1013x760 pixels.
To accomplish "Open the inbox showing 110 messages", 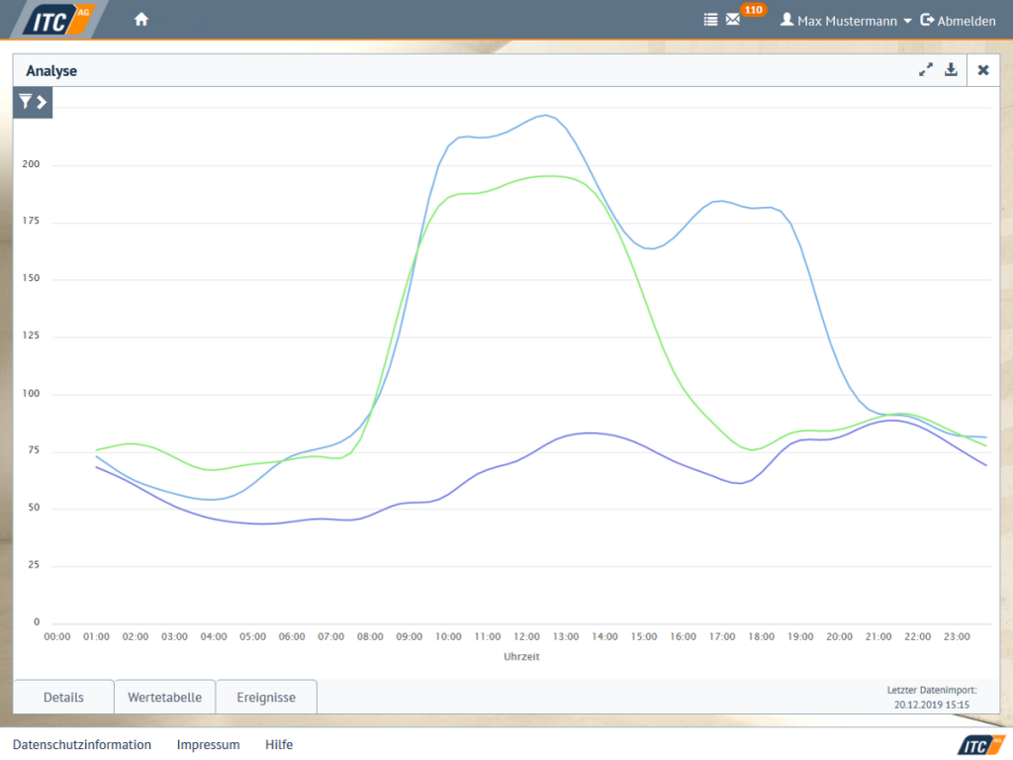I will (x=732, y=19).
